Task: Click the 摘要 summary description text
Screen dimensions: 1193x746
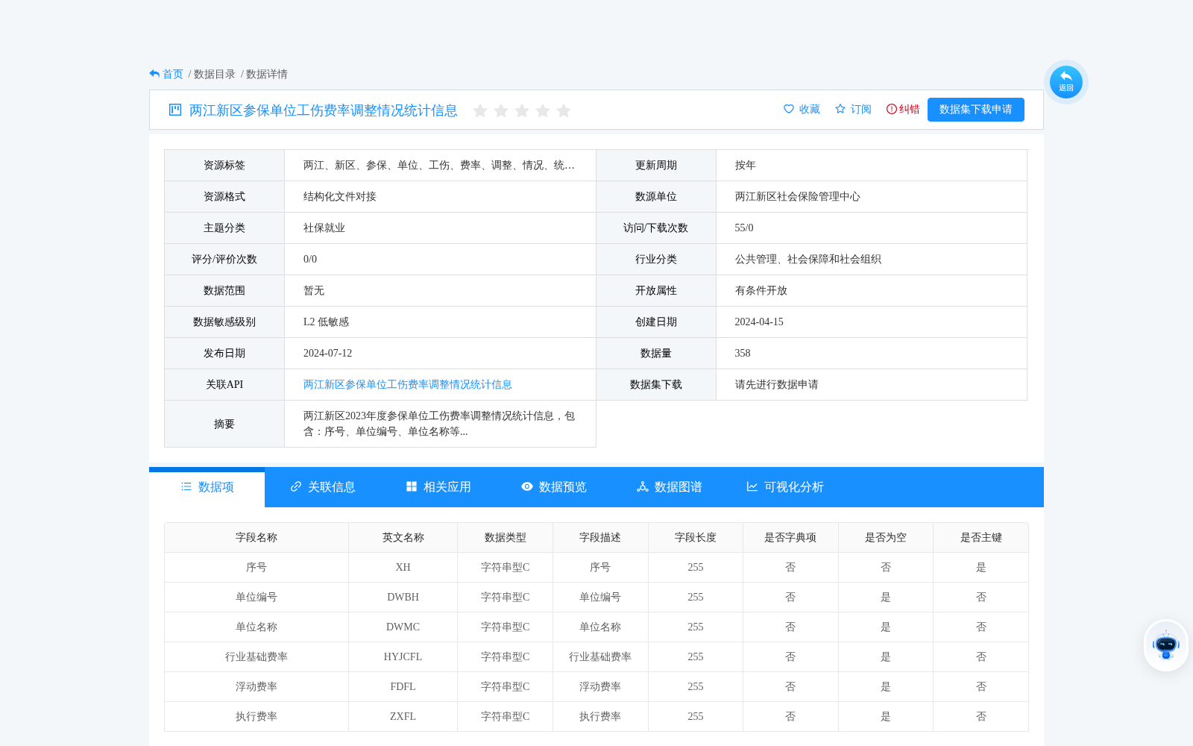Action: point(439,424)
